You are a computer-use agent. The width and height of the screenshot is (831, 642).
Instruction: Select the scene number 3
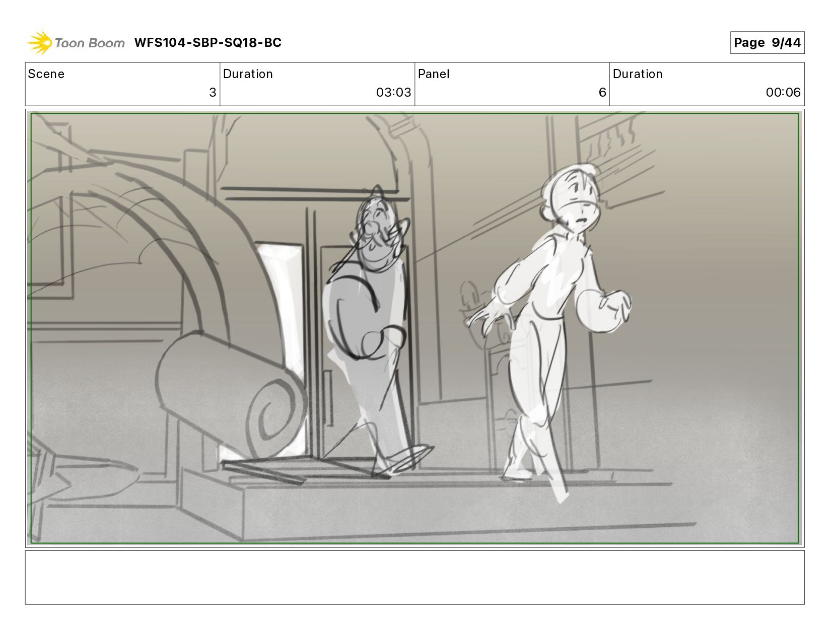(213, 93)
